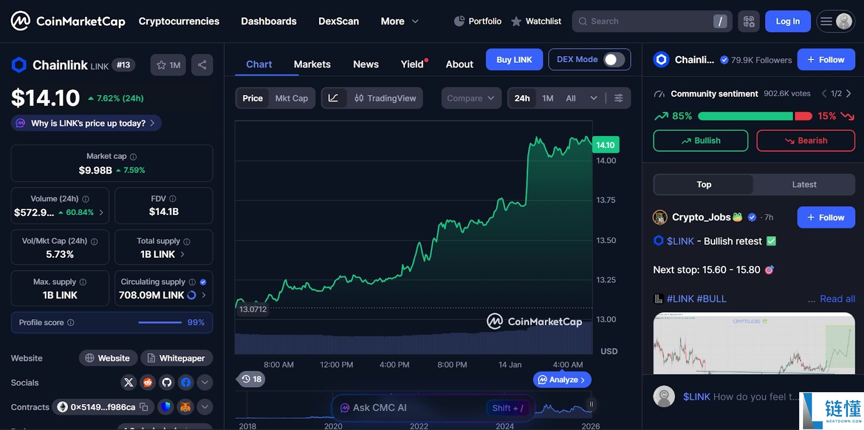Screen dimensions: 864x430
Task: Set chart range to All
Action: (x=571, y=98)
